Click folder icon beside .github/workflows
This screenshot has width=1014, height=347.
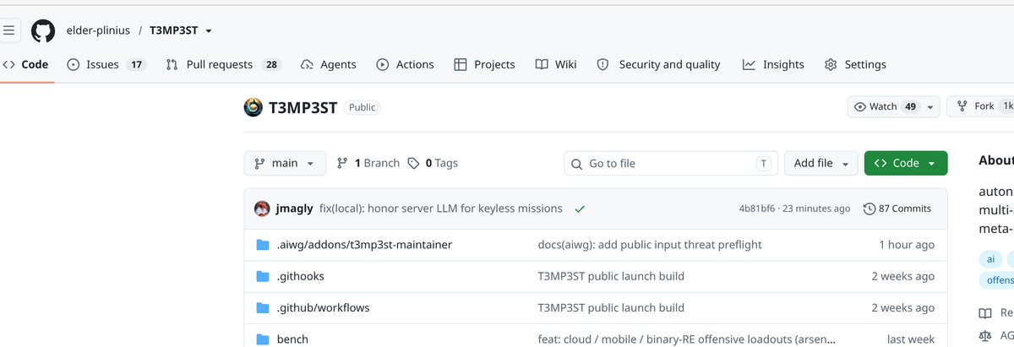263,307
